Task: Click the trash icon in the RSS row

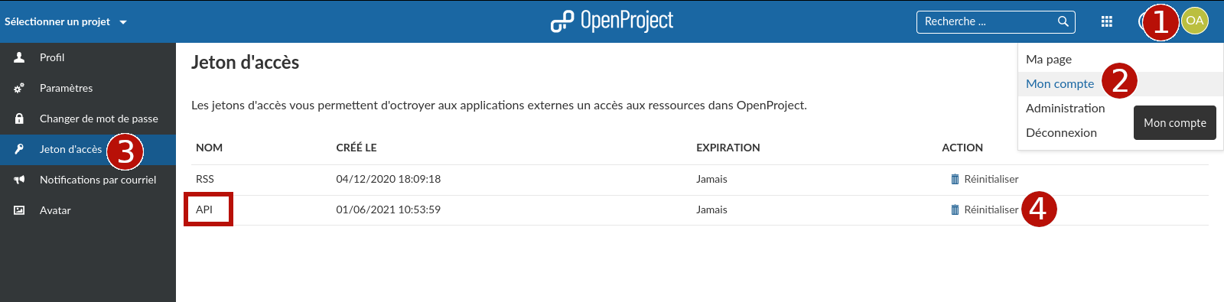Action: point(955,179)
